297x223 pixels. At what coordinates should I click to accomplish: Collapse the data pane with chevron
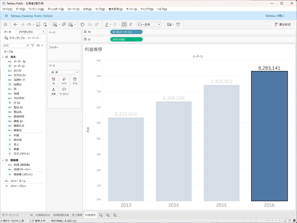coord(43,32)
